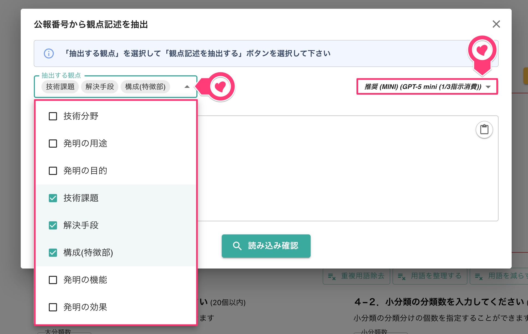Click the heart marker beside viewpoint selector
Screen dimensions: 528x334
tap(220, 87)
